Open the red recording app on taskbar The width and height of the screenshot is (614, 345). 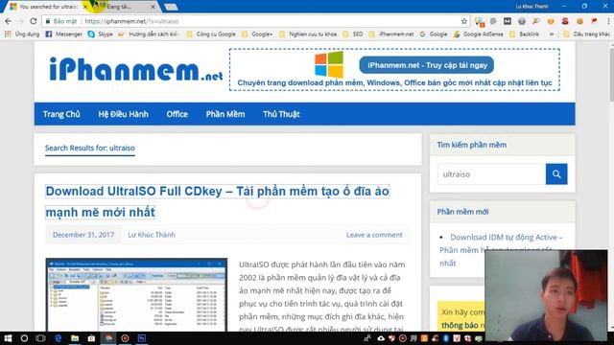tap(125, 338)
